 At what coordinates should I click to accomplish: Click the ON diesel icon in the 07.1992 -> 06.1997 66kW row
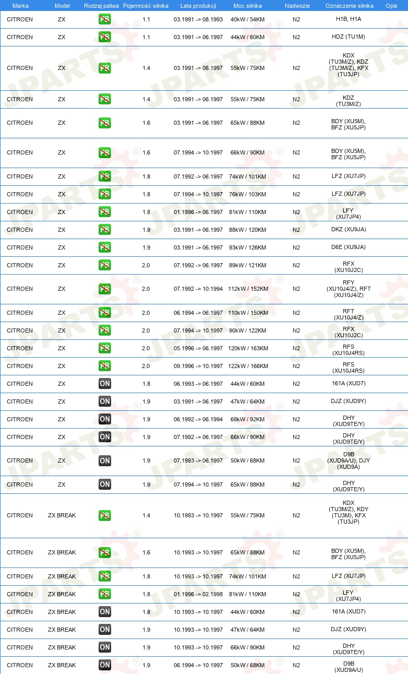pyautogui.click(x=105, y=437)
